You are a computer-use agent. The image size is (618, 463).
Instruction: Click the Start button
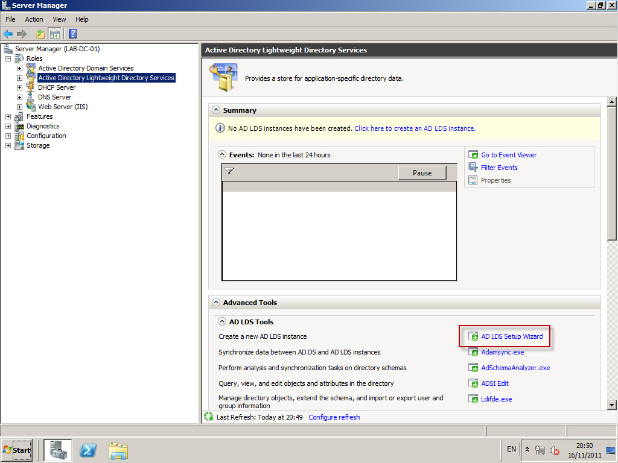[x=16, y=450]
